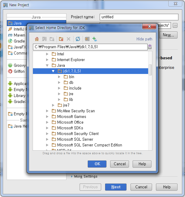Expand the bin folder
This screenshot has height=197, width=185.
pyautogui.click(x=59, y=77)
